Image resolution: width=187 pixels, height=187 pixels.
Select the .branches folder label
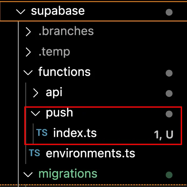coord(66,31)
